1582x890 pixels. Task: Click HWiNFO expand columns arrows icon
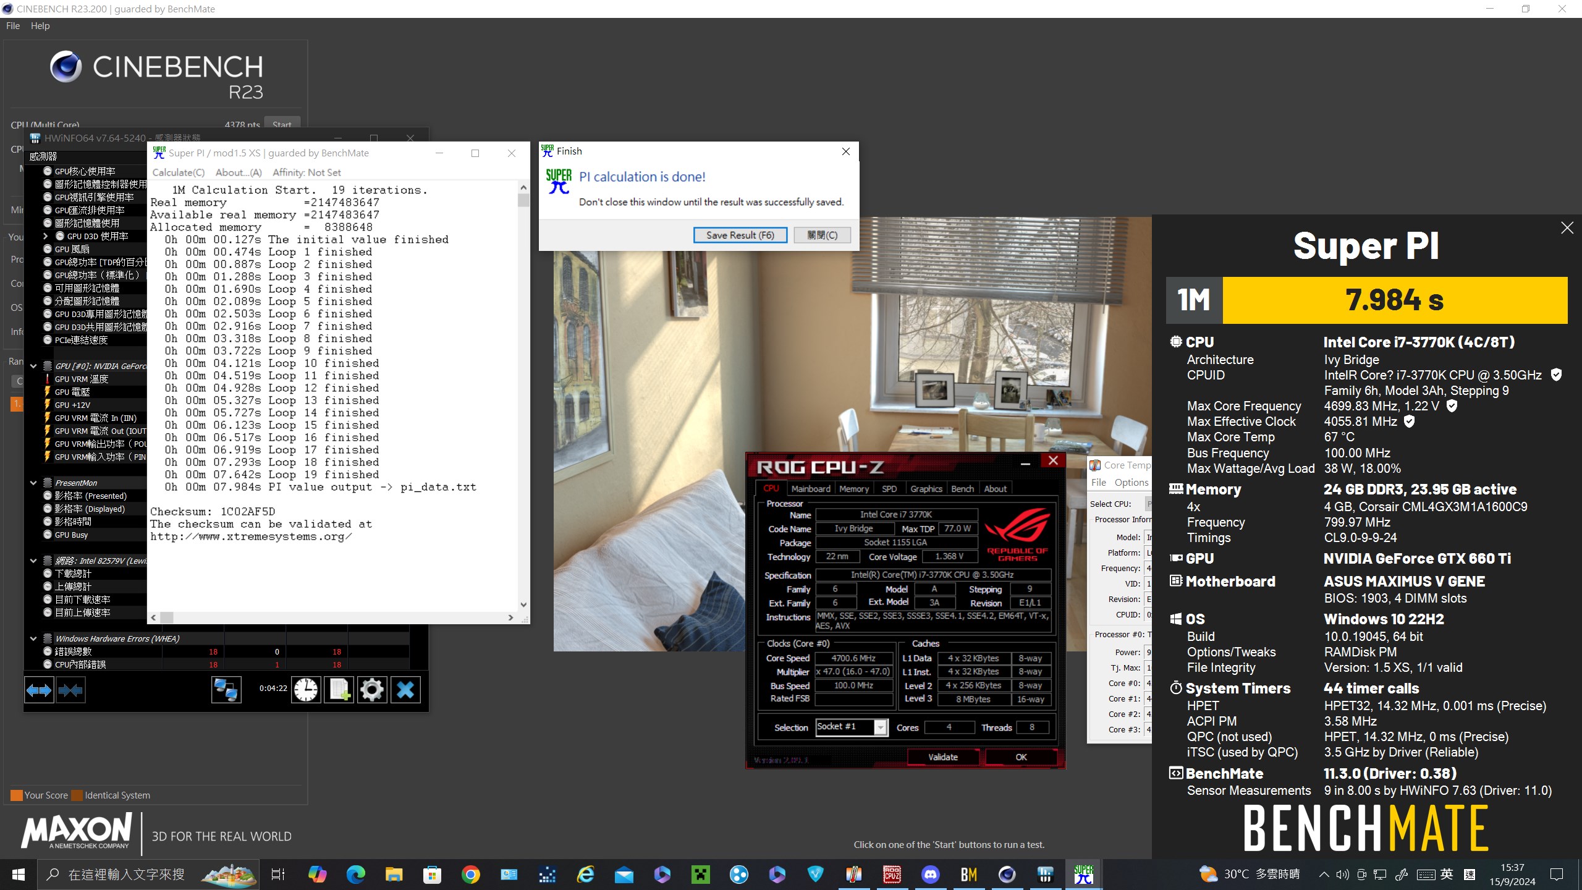[39, 690]
